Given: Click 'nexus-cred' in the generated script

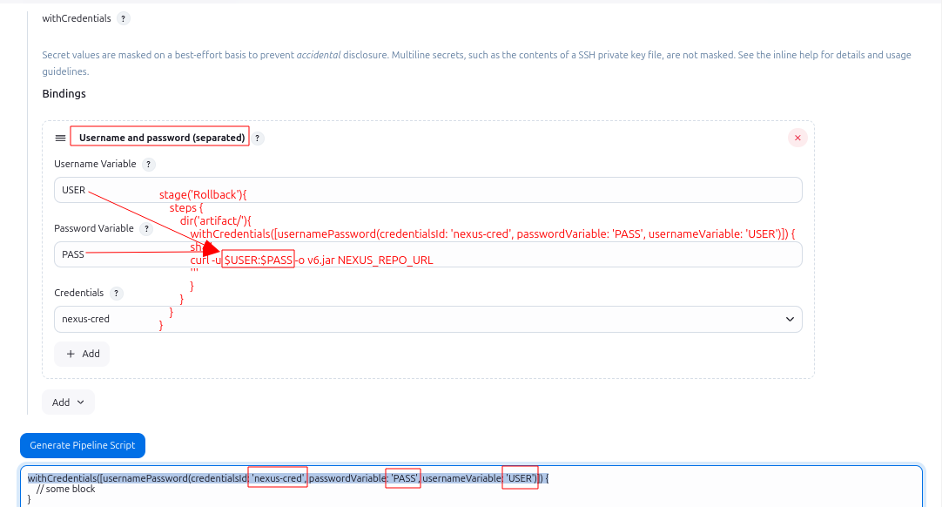Looking at the screenshot, I should (278, 478).
